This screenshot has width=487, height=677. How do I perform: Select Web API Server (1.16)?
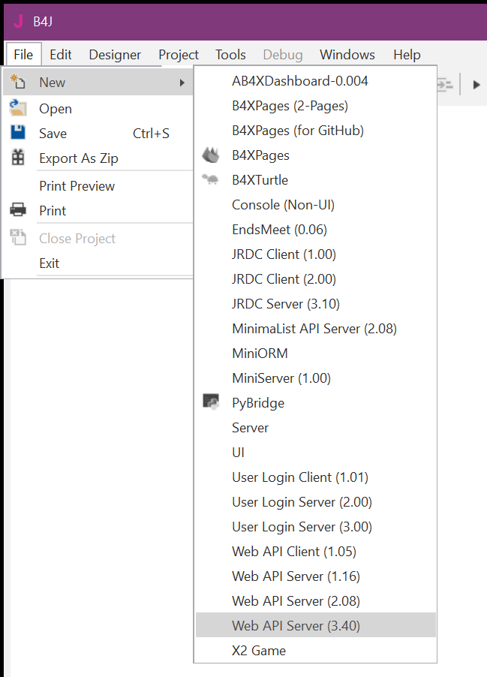(x=316, y=576)
